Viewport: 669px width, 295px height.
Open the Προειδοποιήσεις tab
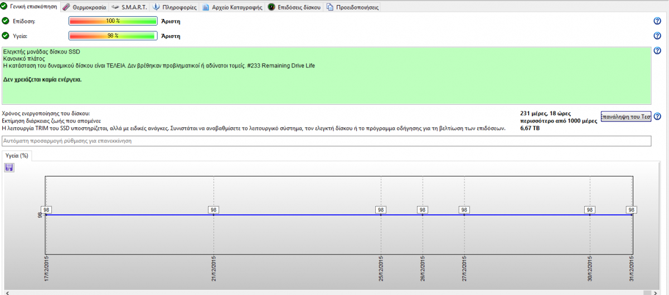tap(352, 8)
